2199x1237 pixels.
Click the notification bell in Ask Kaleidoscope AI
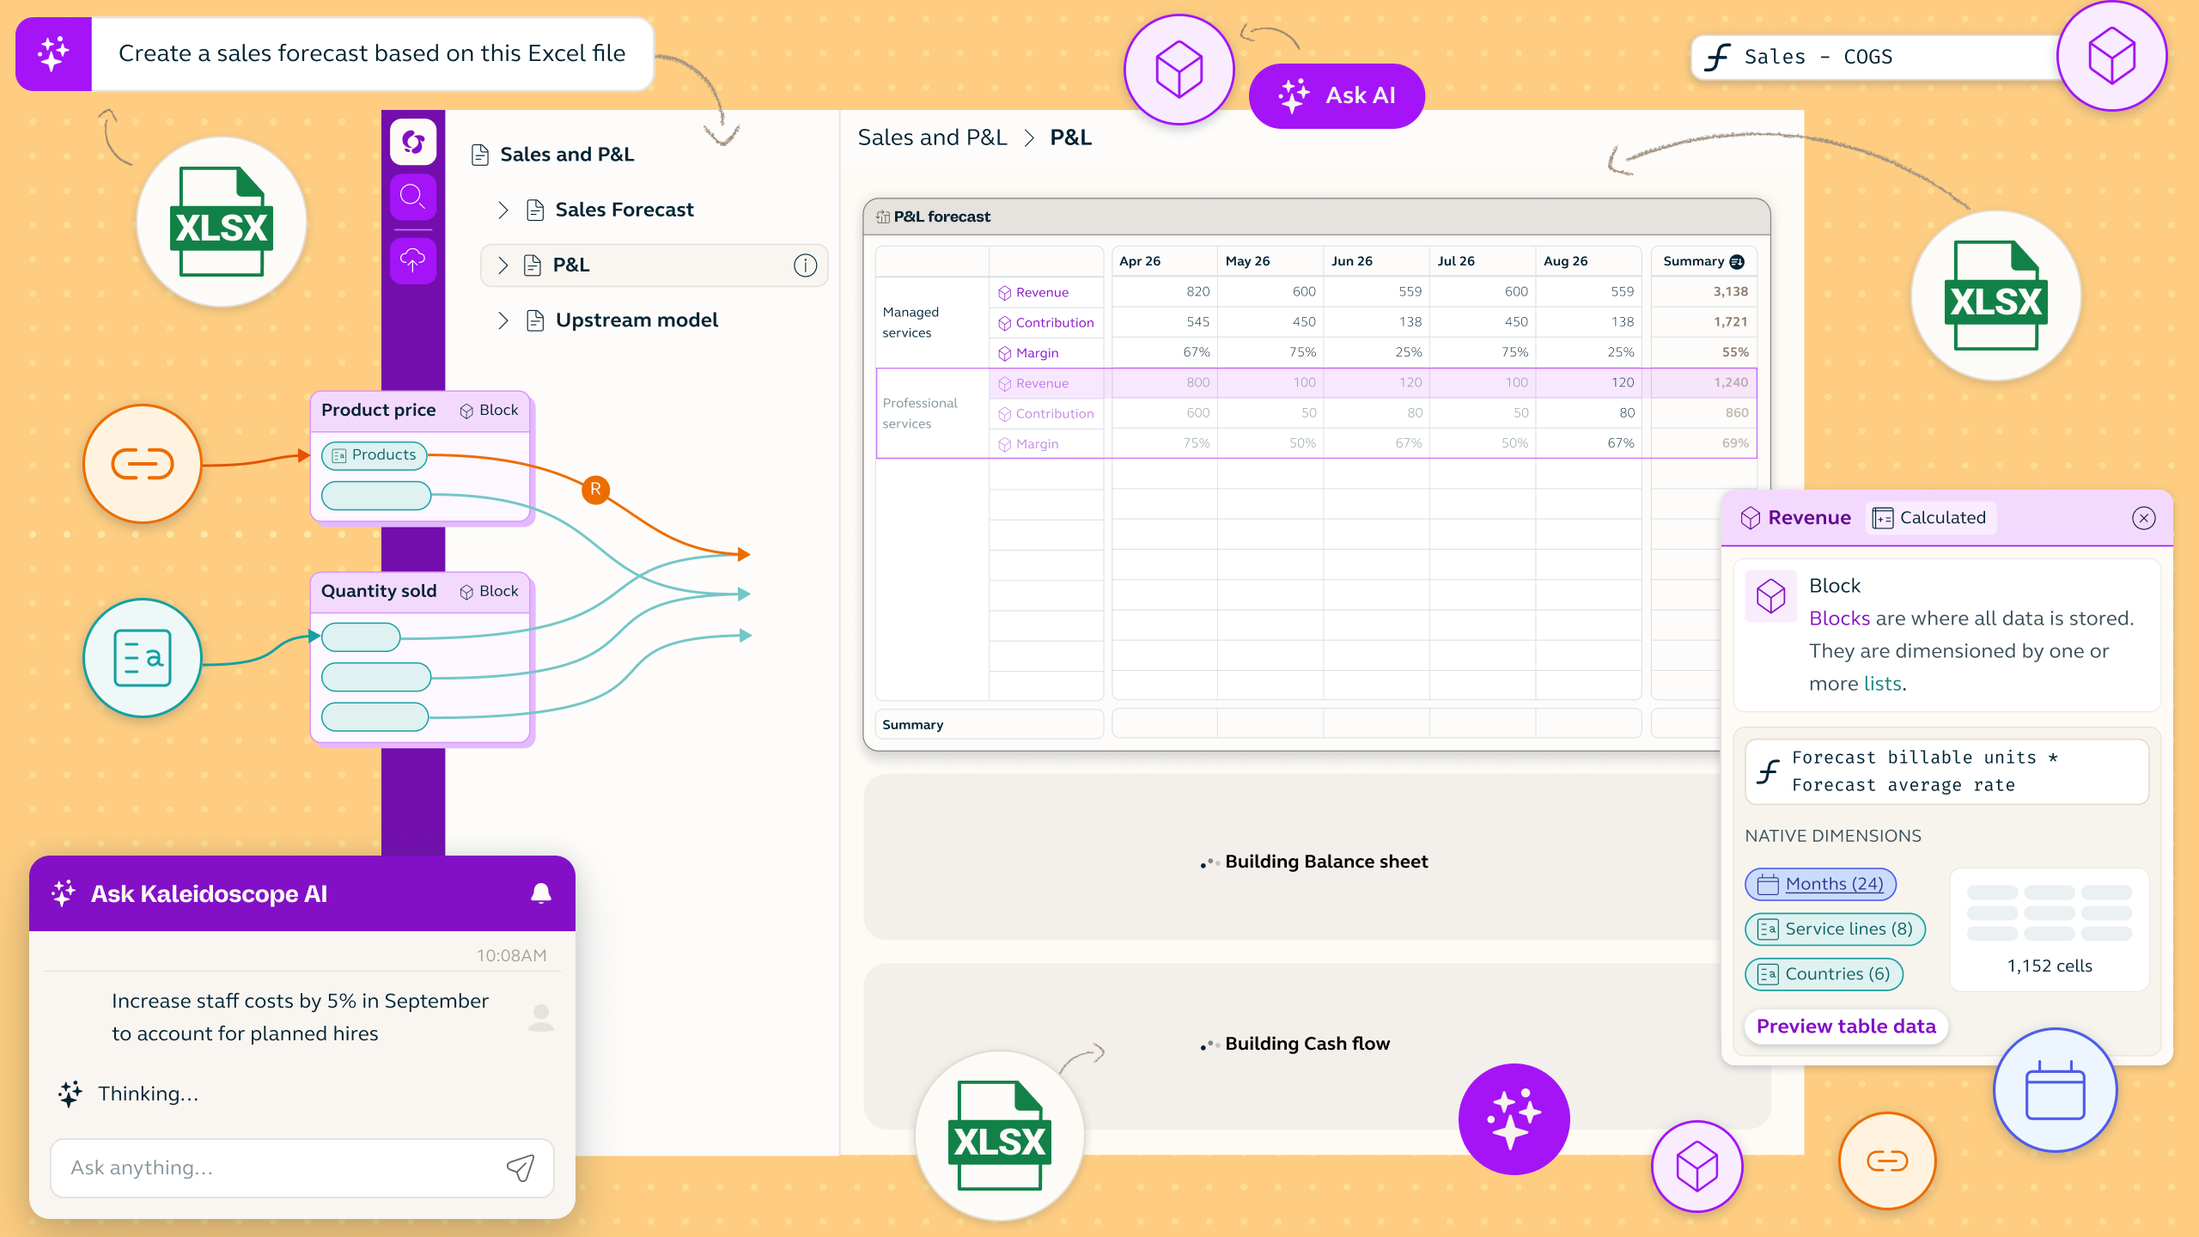[x=541, y=893]
